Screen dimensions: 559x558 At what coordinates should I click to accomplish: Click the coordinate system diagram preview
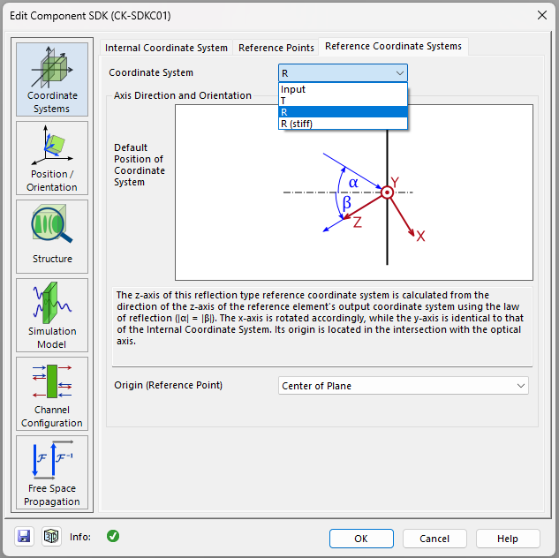[354, 192]
